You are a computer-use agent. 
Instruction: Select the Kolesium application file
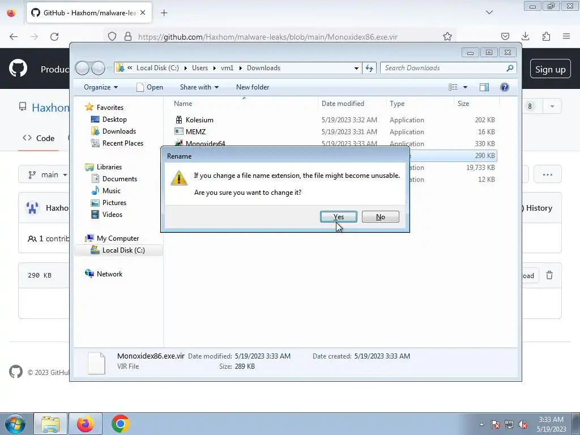pos(199,120)
